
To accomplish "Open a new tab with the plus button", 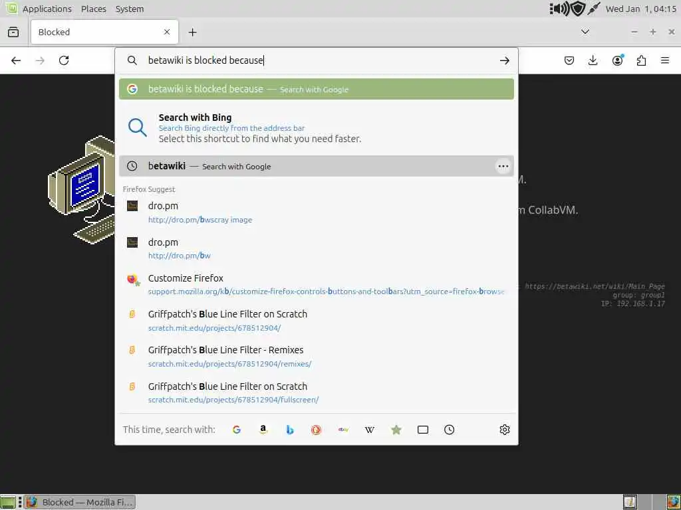I will (x=192, y=32).
